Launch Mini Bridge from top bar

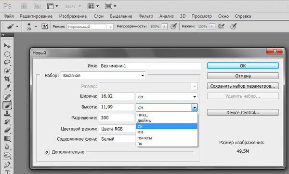pos(37,6)
